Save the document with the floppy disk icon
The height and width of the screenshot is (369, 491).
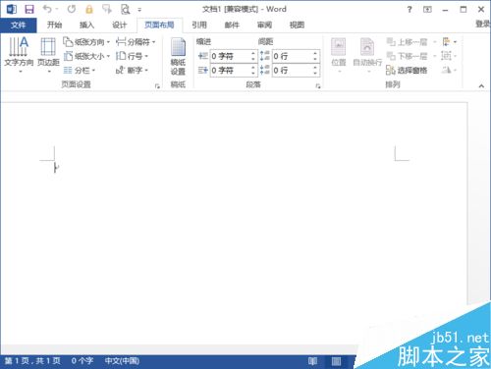click(x=29, y=9)
